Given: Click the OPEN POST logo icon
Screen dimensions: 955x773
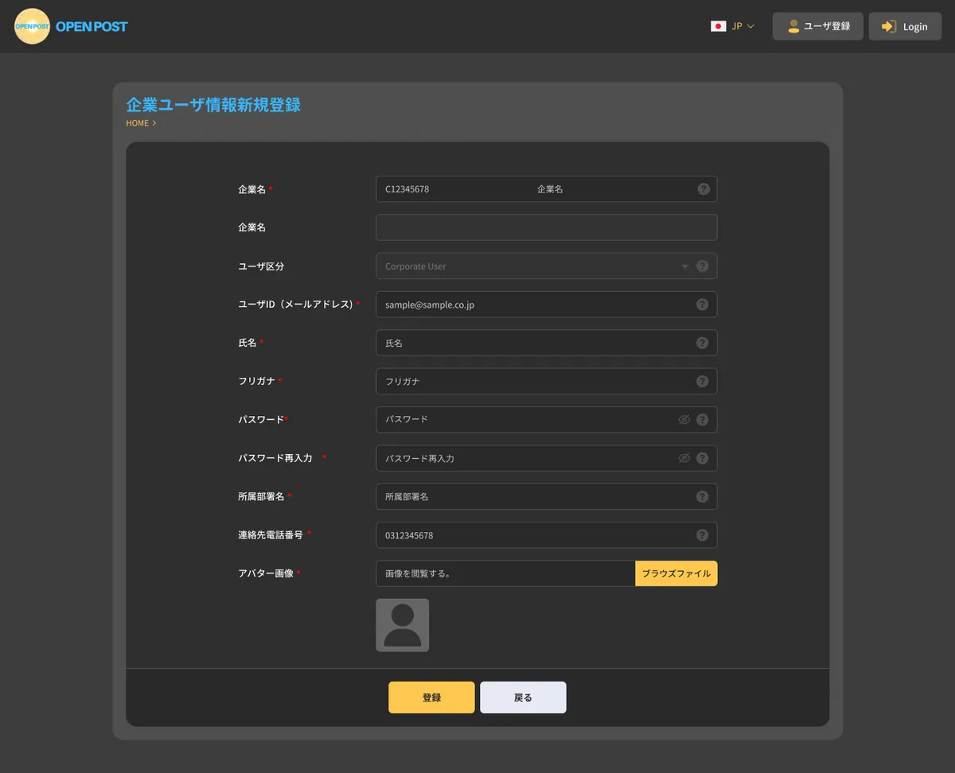Looking at the screenshot, I should pyautogui.click(x=33, y=26).
